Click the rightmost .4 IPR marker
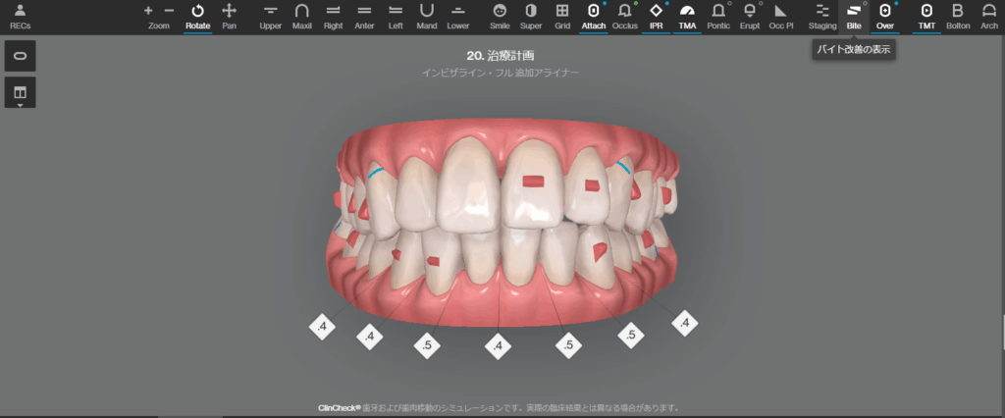This screenshot has width=1005, height=418. tap(684, 323)
